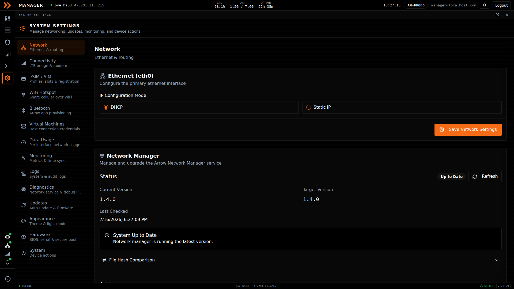Open the dashboard grid icon in left rail
This screenshot has width=514, height=289.
[x=7, y=18]
